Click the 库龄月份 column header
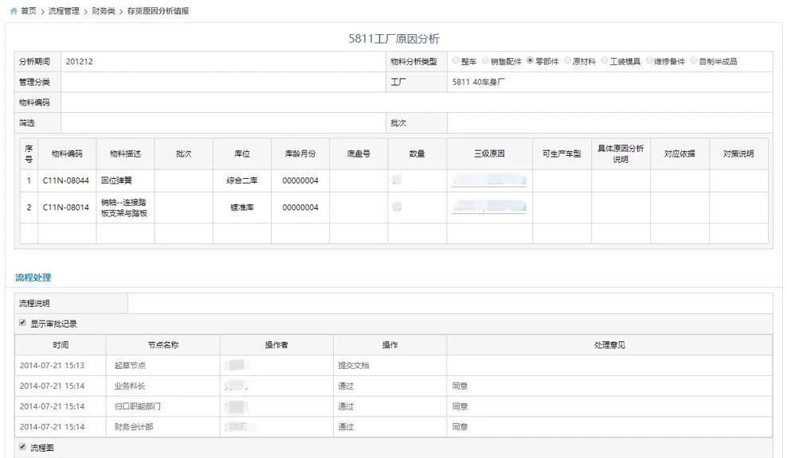The width and height of the screenshot is (787, 458). (x=300, y=153)
